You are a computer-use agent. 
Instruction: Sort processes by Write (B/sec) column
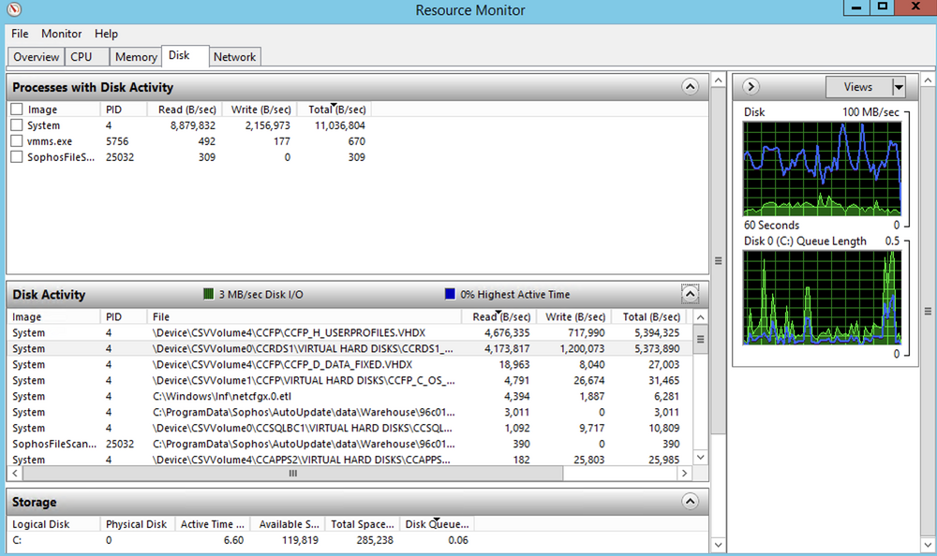coord(260,110)
